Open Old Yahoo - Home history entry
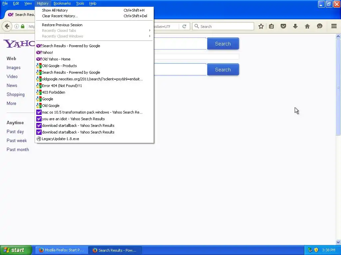The image size is (341, 255). tap(94, 59)
